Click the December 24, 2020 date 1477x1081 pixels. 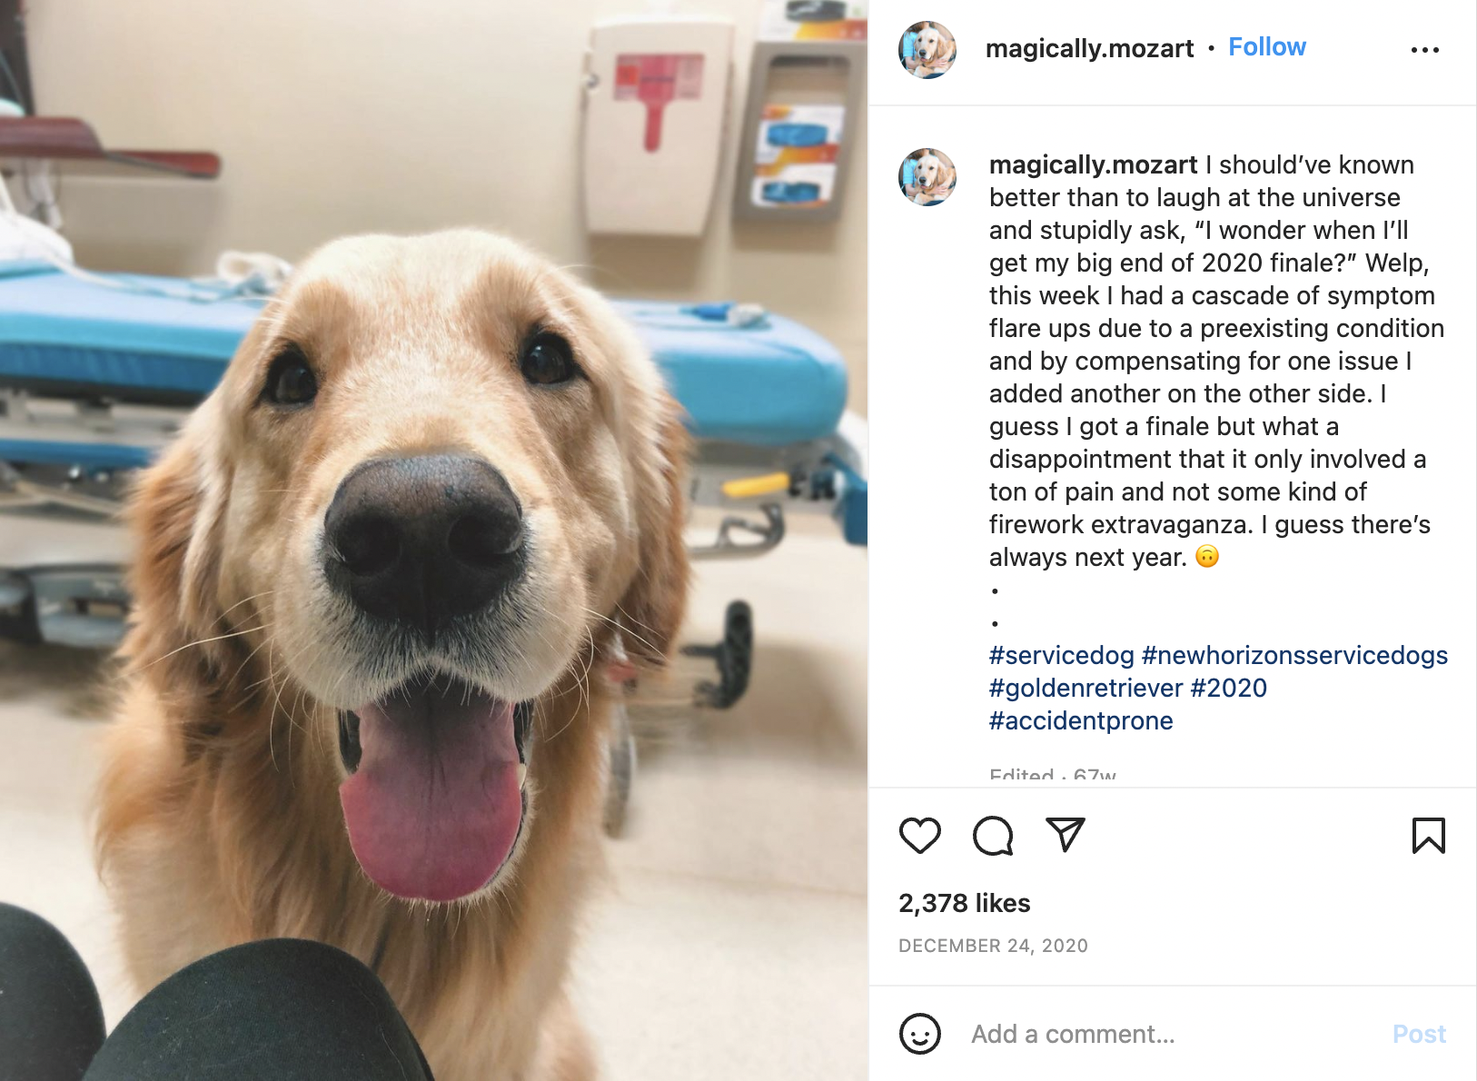coord(993,946)
